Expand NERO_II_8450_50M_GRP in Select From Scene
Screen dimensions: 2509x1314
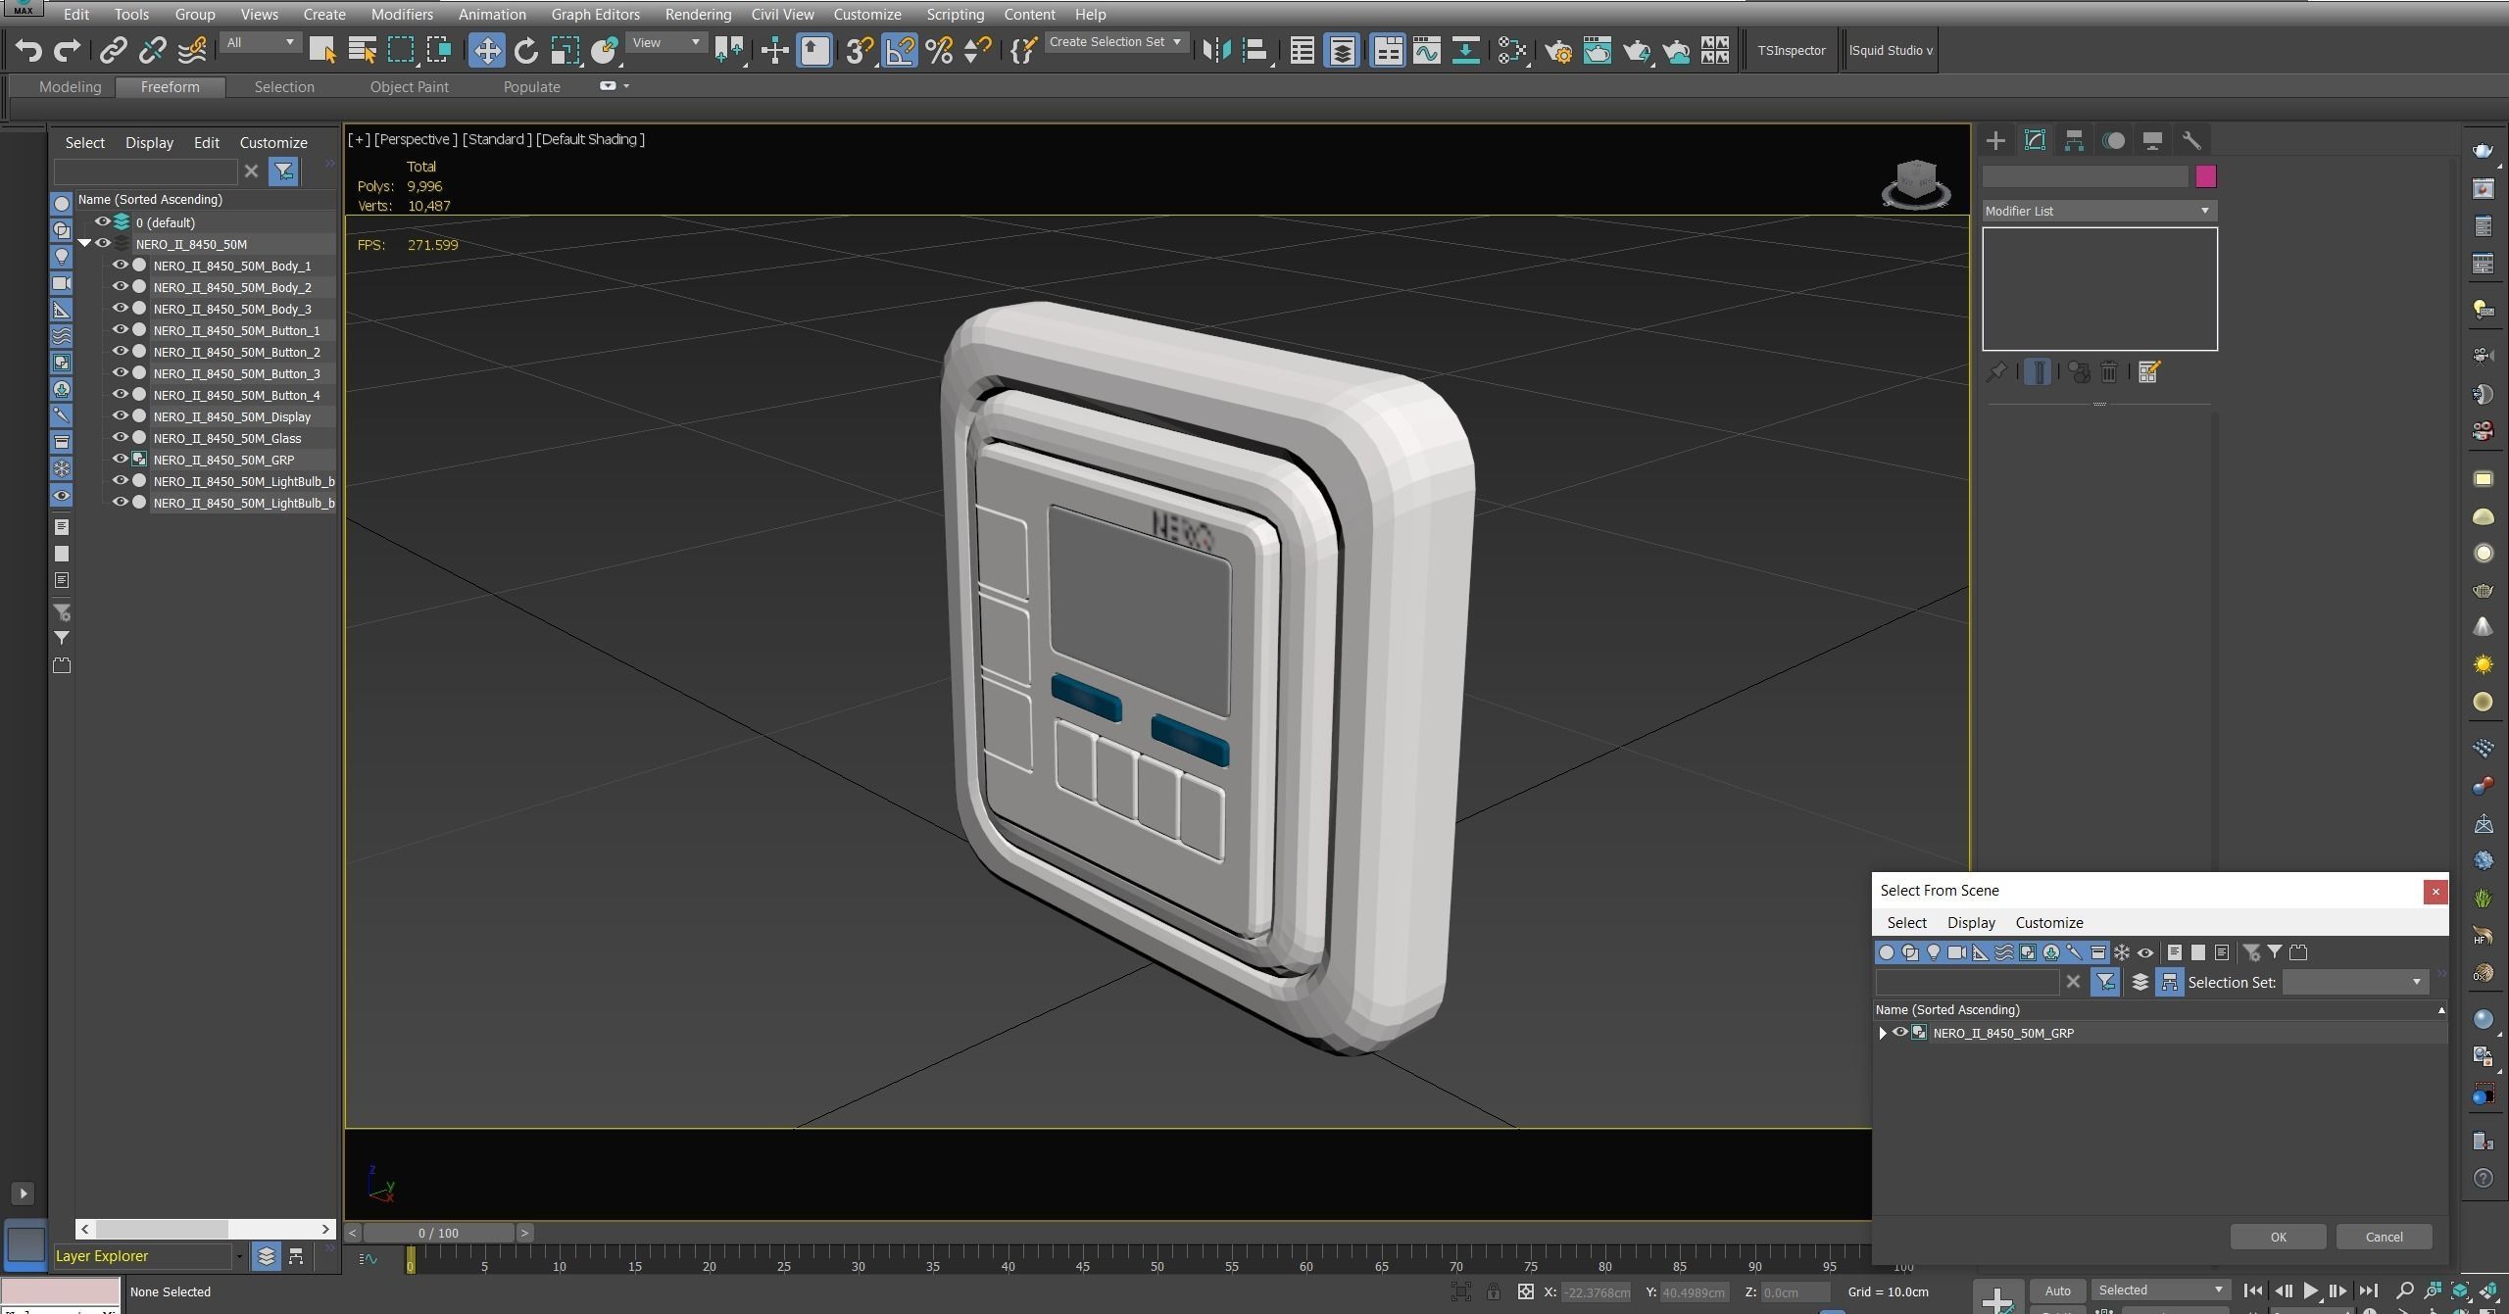tap(1882, 1033)
